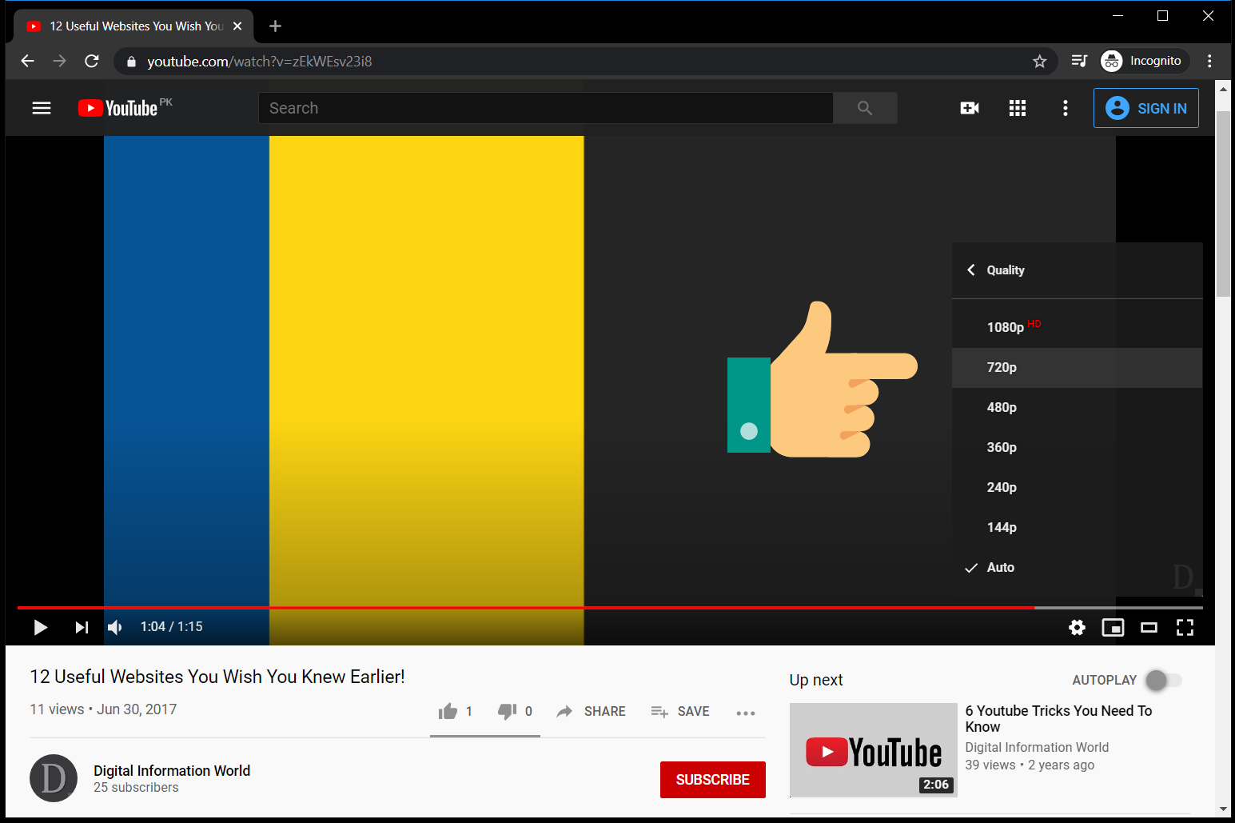
Task: Open the video settings gear
Action: 1077,627
